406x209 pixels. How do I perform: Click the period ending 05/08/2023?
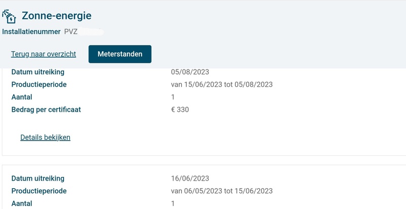click(x=254, y=85)
